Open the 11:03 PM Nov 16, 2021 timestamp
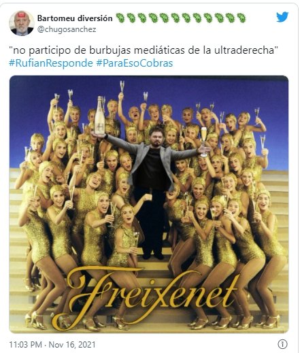Viewport: 300px width, 353px height. click(52, 344)
